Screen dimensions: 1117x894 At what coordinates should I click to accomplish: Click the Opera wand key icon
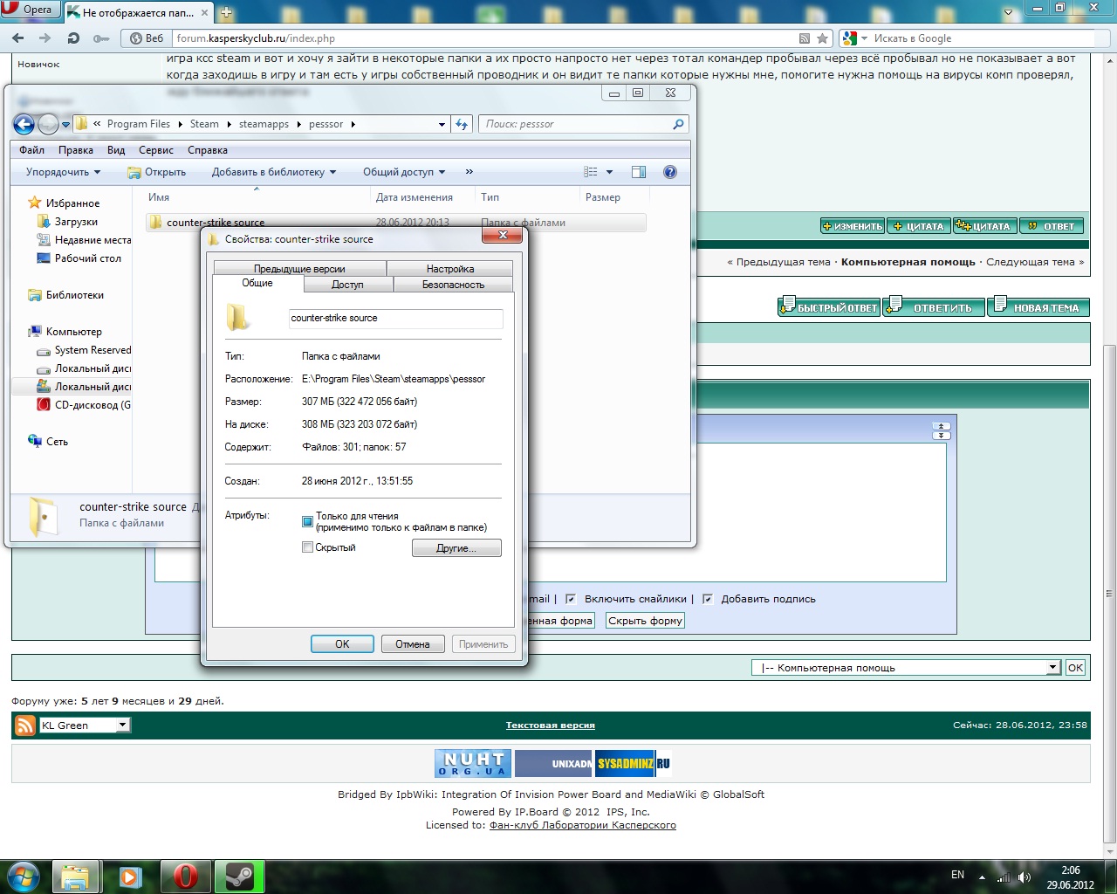(101, 38)
